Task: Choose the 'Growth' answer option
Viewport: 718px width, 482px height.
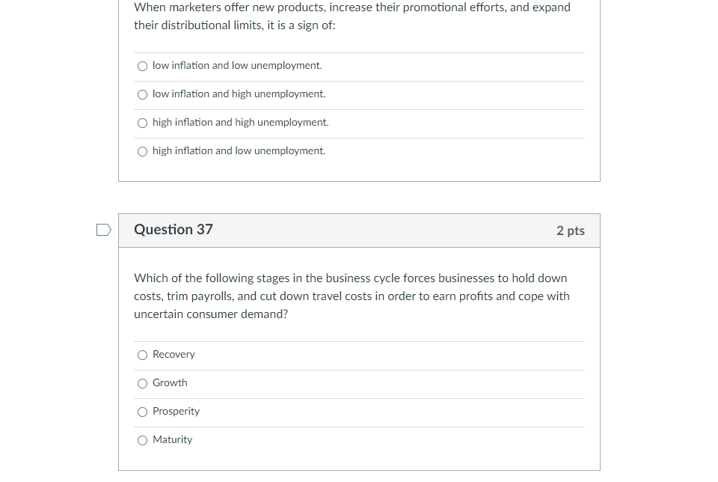Action: coord(142,383)
